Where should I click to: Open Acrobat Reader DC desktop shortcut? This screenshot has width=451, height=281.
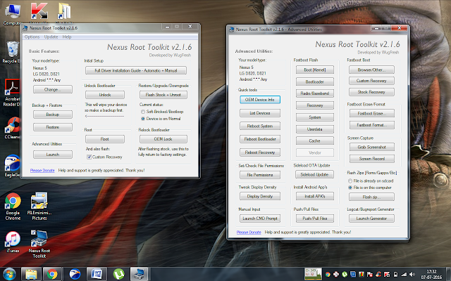pos(12,92)
